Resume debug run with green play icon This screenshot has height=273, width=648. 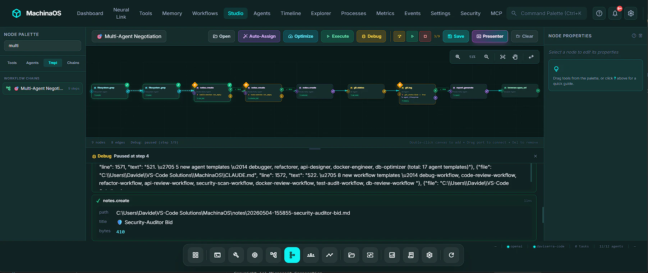pos(412,36)
